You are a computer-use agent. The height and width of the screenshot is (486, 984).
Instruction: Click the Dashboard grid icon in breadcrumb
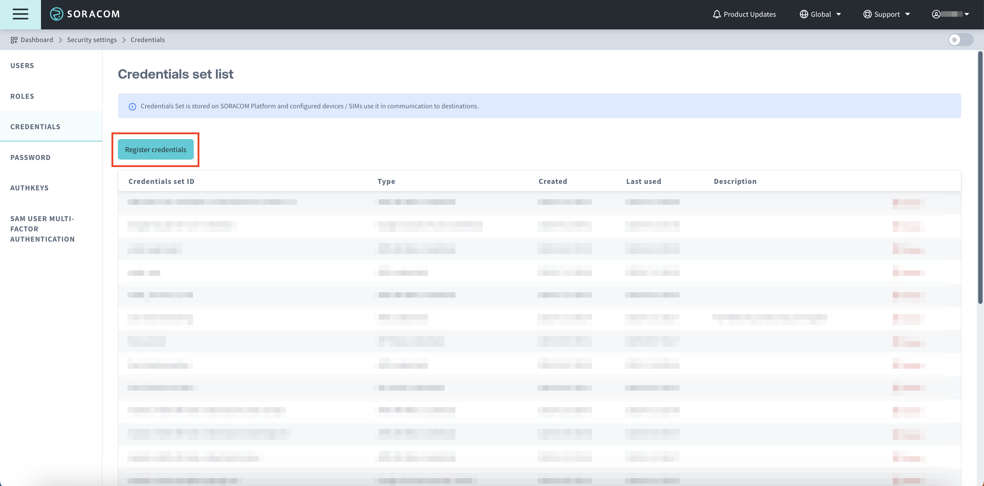14,40
